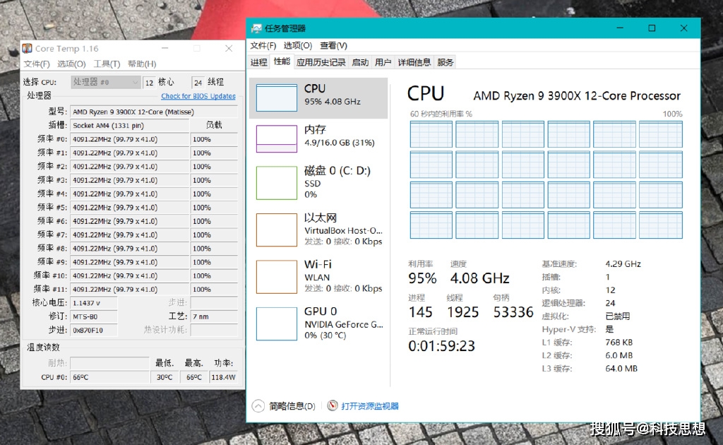Open Task Manager File menu
Image resolution: width=723 pixels, height=445 pixels.
click(263, 46)
